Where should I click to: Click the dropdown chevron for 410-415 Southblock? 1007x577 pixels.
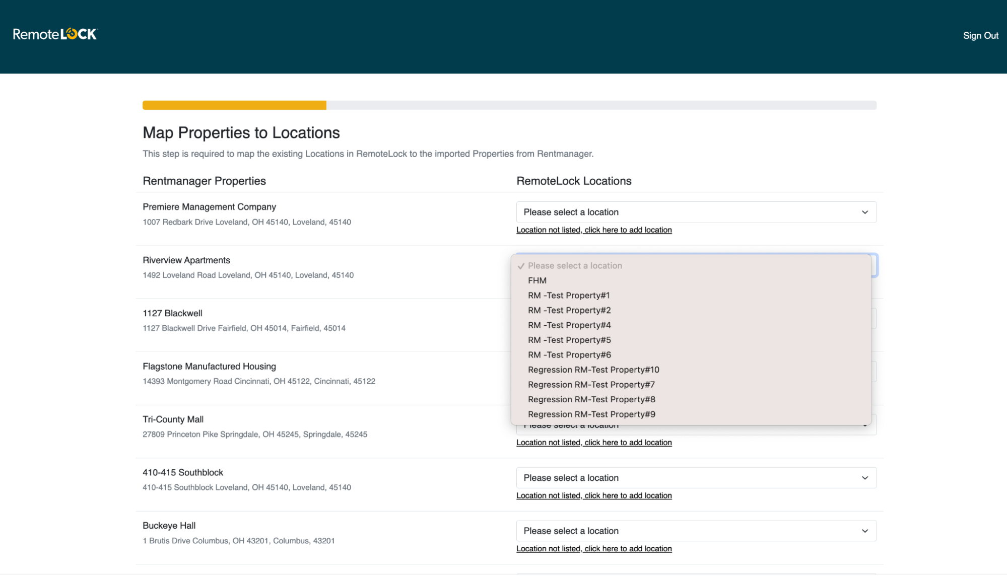[865, 477]
